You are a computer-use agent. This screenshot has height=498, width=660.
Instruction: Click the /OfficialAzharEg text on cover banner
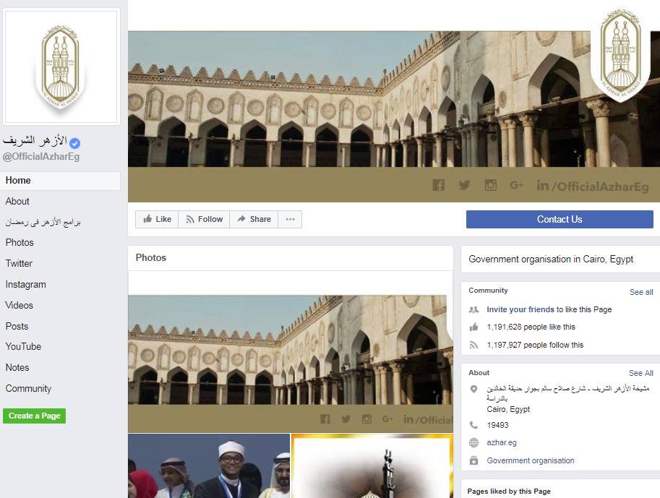[x=600, y=186]
